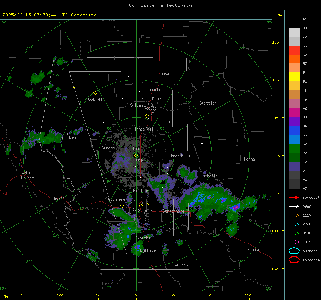The height and width of the screenshot is (300, 321).
Task: Select the orange 111V arrow icon
Action: tap(294, 215)
